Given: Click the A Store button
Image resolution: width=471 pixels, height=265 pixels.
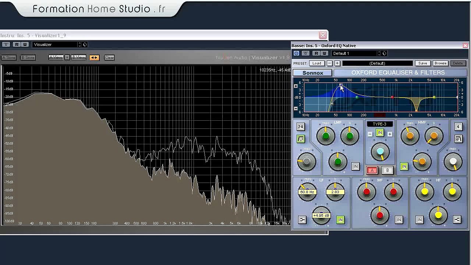Looking at the screenshot, I should 9,57.
